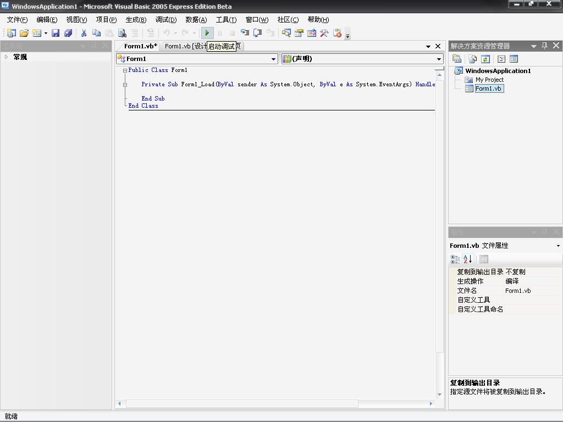Viewport: 563px width, 422px height.
Task: Open the 帮助(H) menu
Action: [x=318, y=20]
